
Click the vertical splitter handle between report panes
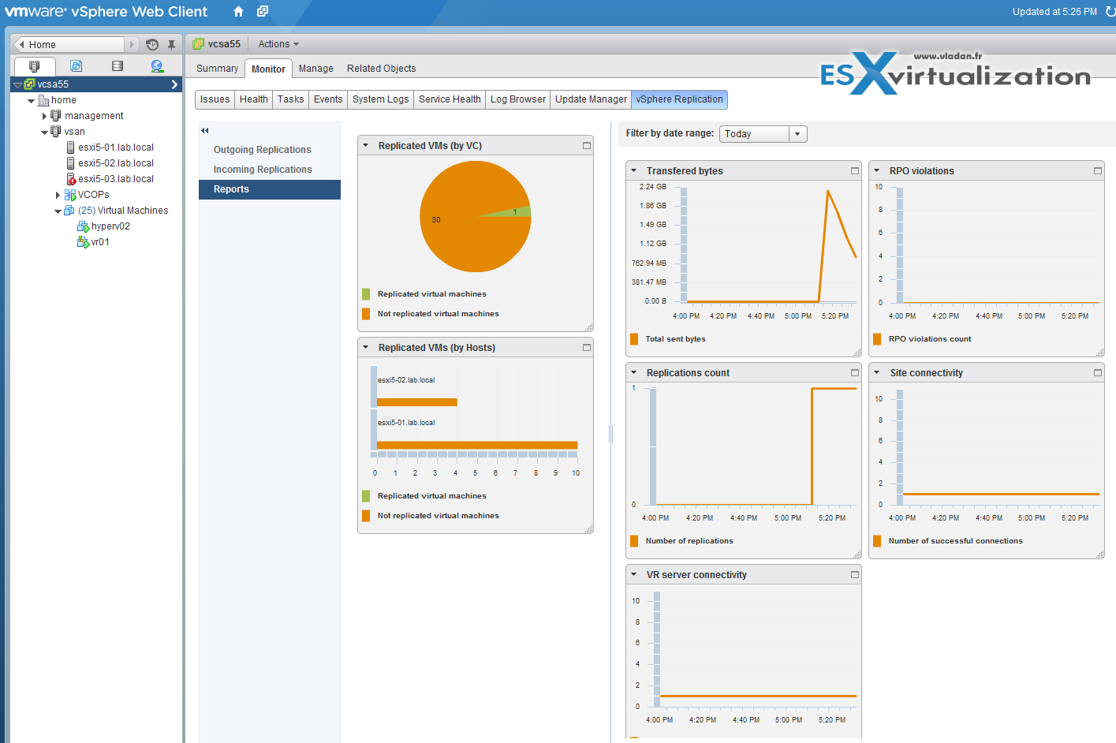pos(610,433)
